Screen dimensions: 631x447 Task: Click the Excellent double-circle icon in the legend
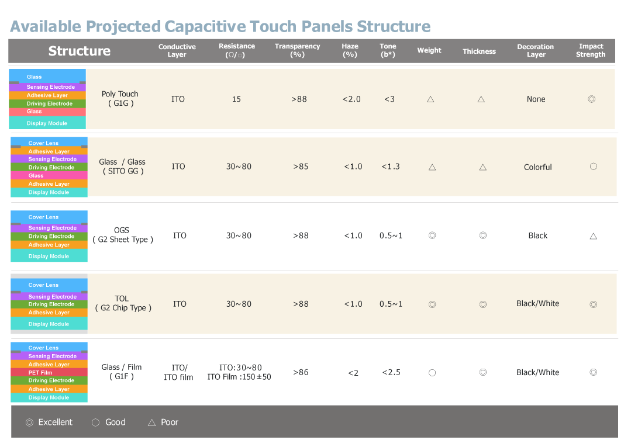(x=29, y=422)
